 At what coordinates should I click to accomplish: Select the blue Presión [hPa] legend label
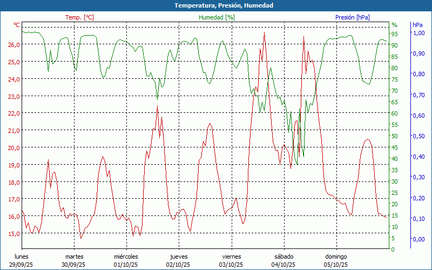352,17
